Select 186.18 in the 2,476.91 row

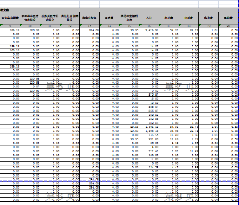point(10,30)
